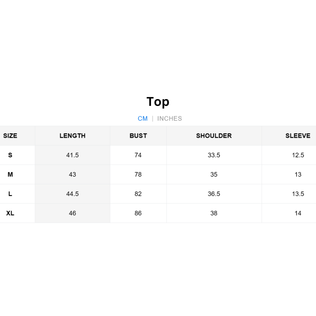Select the XL size row label

pyautogui.click(x=10, y=213)
